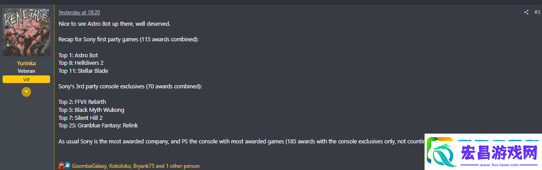Open Bryank75's profile from reactions list
The image size is (542, 170).
tap(144, 166)
